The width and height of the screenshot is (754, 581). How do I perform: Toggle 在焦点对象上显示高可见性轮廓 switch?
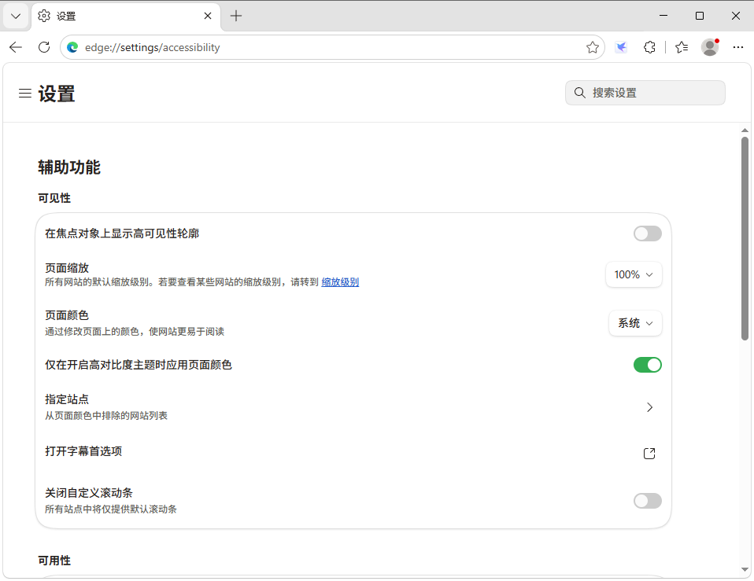(647, 234)
